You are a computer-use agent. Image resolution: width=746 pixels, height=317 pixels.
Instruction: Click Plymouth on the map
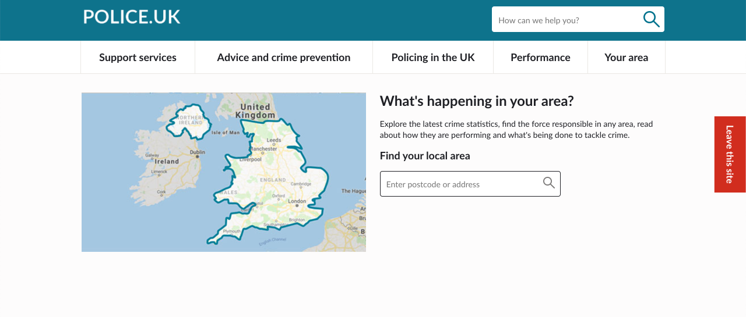click(x=231, y=231)
